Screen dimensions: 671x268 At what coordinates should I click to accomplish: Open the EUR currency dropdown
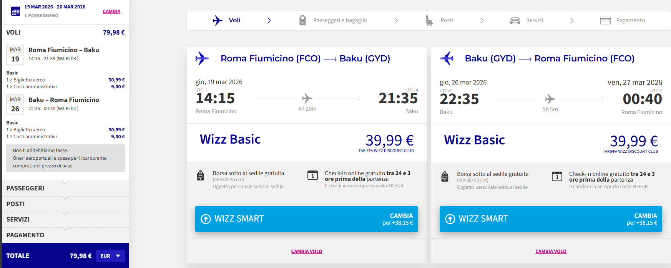pos(110,256)
